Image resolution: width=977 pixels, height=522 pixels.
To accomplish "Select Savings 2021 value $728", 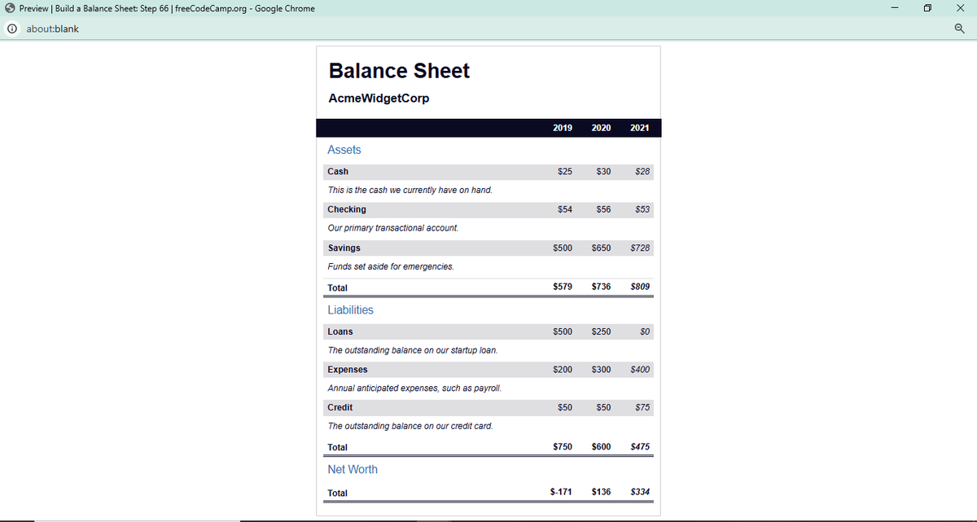I will (640, 248).
